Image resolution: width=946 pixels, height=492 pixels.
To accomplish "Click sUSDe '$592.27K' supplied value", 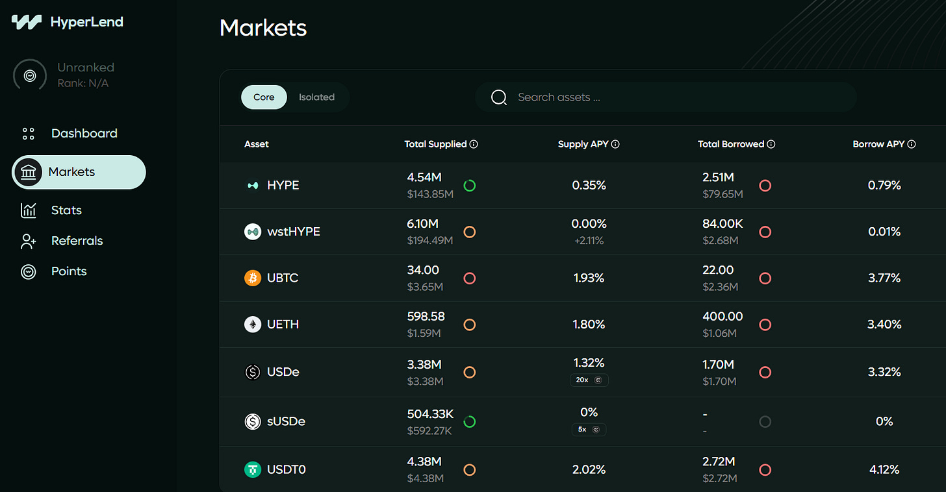I will click(x=429, y=430).
